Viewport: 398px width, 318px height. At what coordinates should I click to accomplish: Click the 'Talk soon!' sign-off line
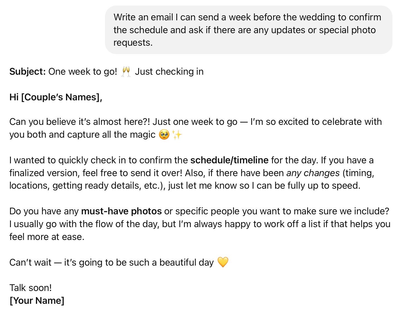point(31,288)
